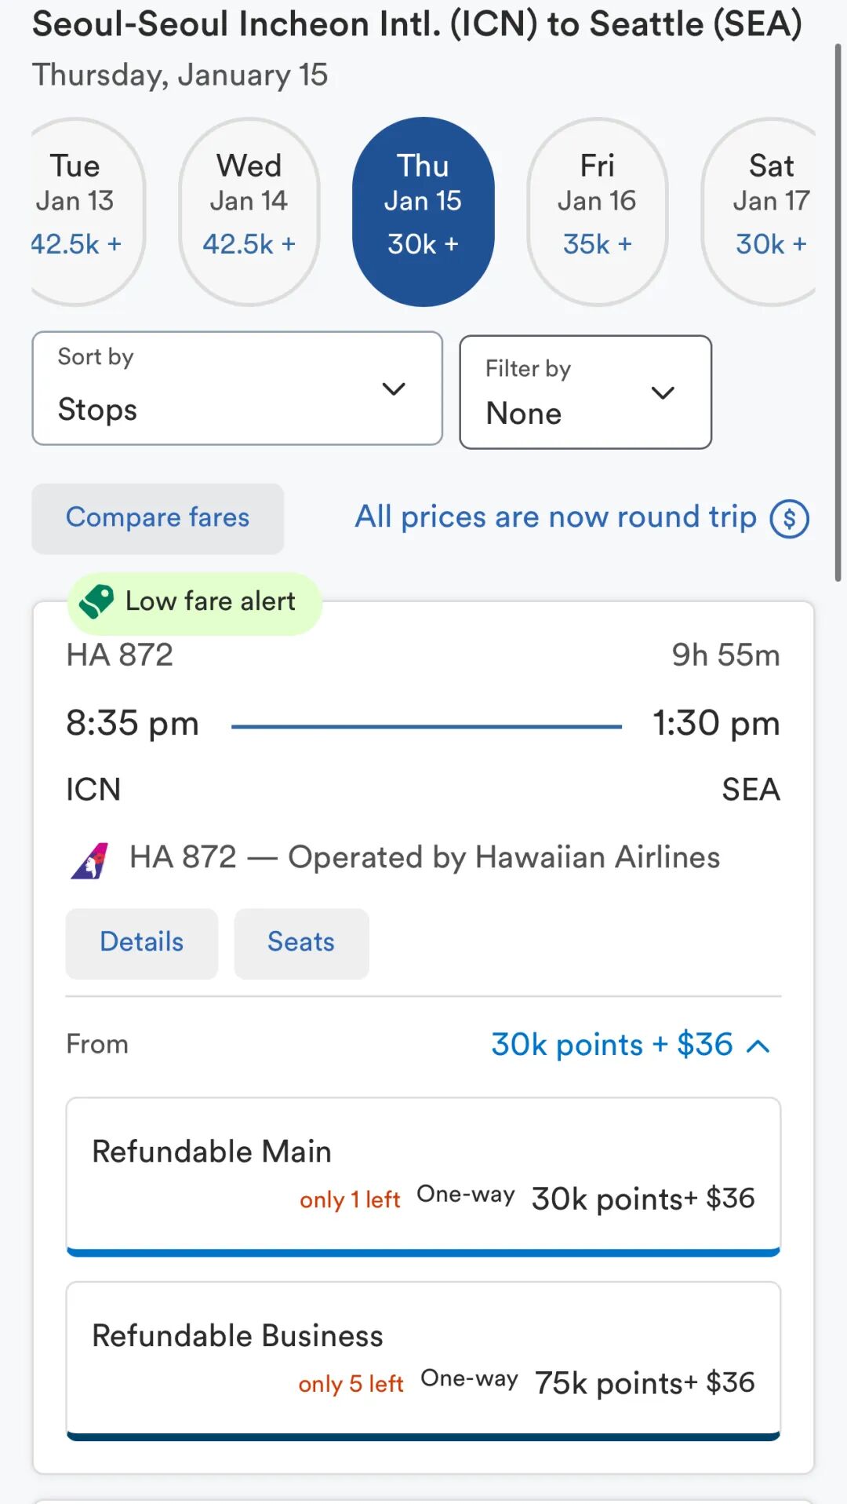Collapse the fare options chevron beside $36
Image resolution: width=847 pixels, height=1504 pixels.
(758, 1046)
